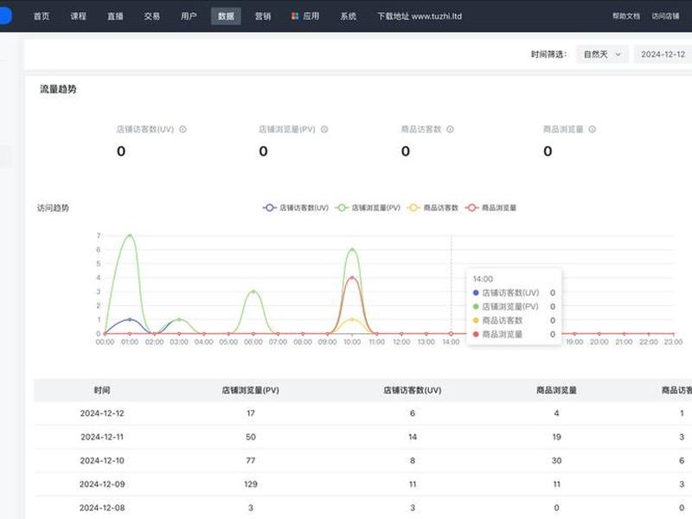Screen dimensions: 692x519
Task: Click the chart data point at 14:00
Action: point(451,334)
